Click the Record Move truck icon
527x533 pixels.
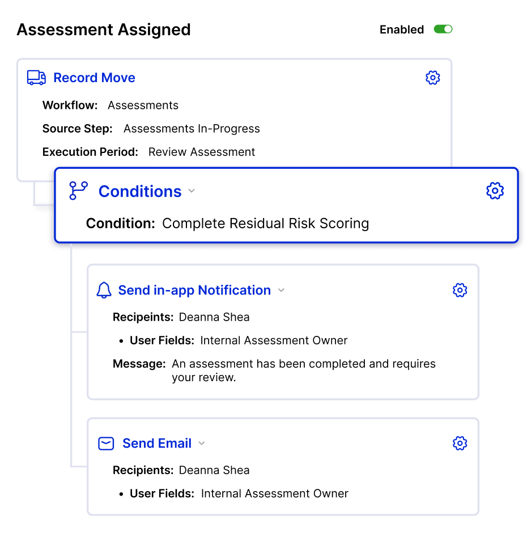(36, 78)
